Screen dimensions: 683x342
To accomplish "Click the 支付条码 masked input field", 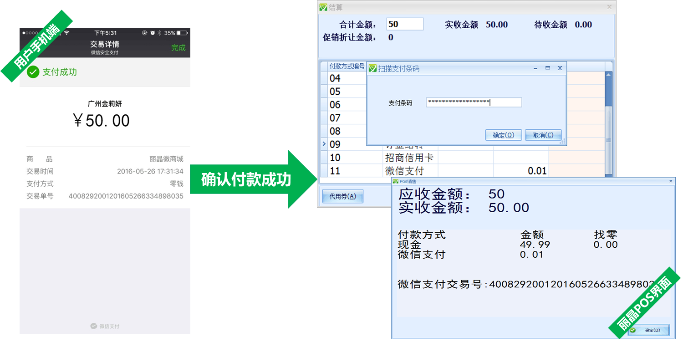I will 474,102.
